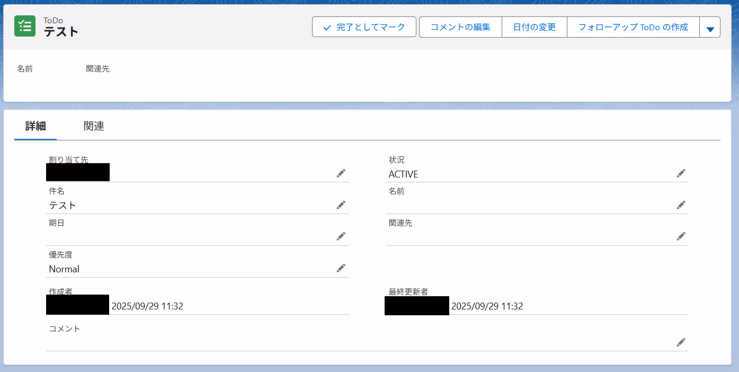Click the テスト title in header
This screenshot has height=372, width=739.
pyautogui.click(x=61, y=32)
